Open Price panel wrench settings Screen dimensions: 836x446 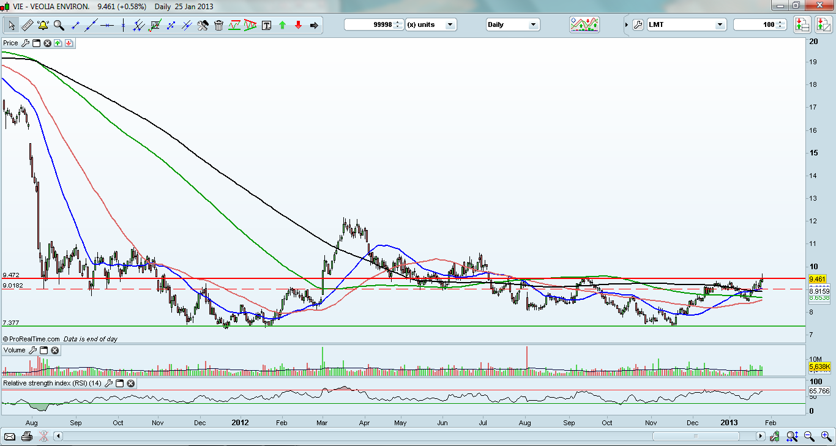click(x=25, y=43)
